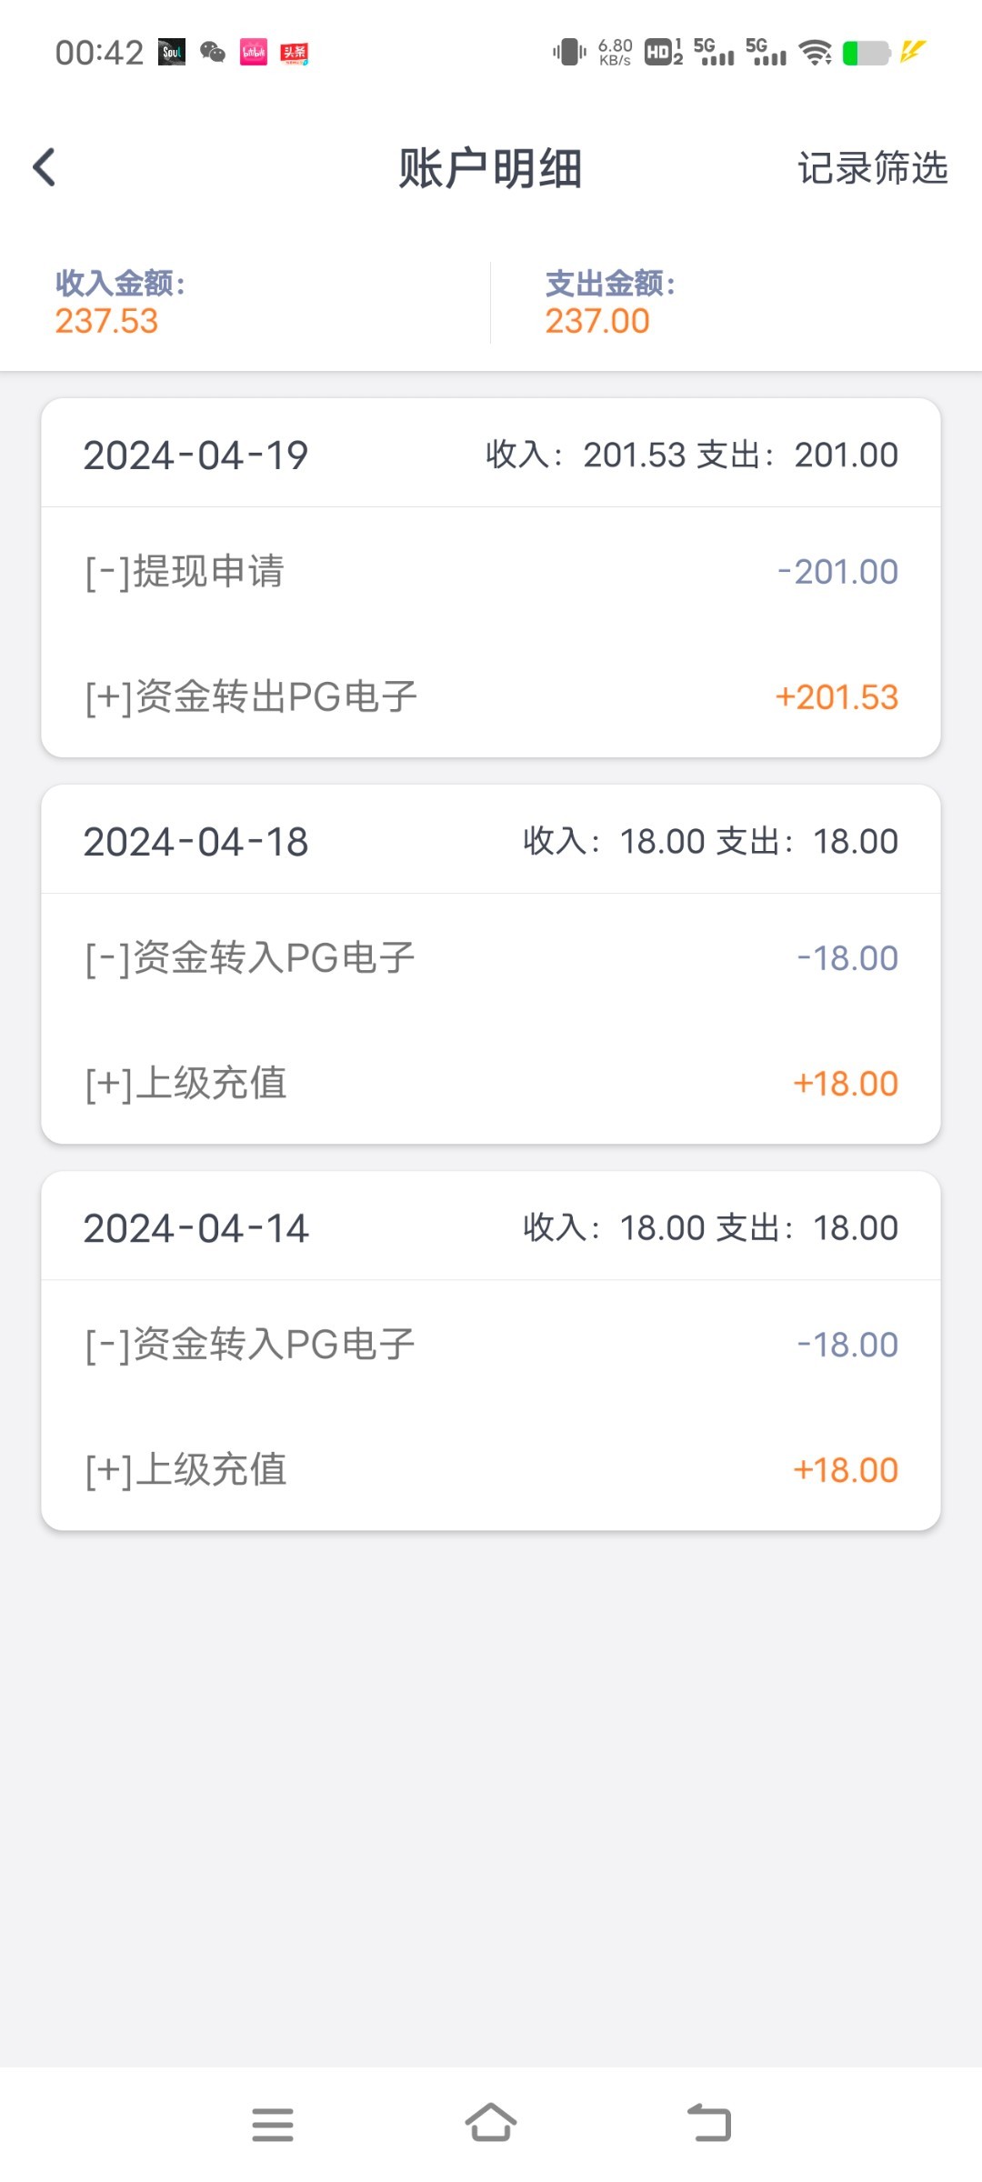Open the 记录筛选 record filter
The height and width of the screenshot is (2182, 982).
point(872,168)
